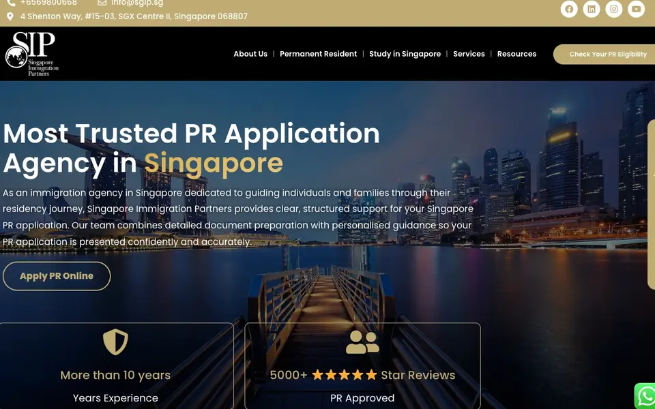Click the 'More than 10 years' text
Screen dimensions: 655x409
(x=115, y=375)
